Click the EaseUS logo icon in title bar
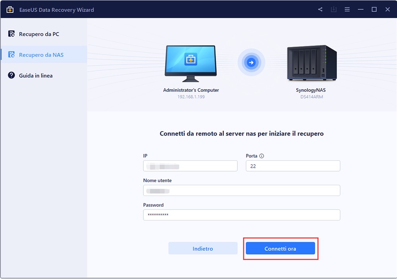This screenshot has width=397, height=279. tap(10, 10)
